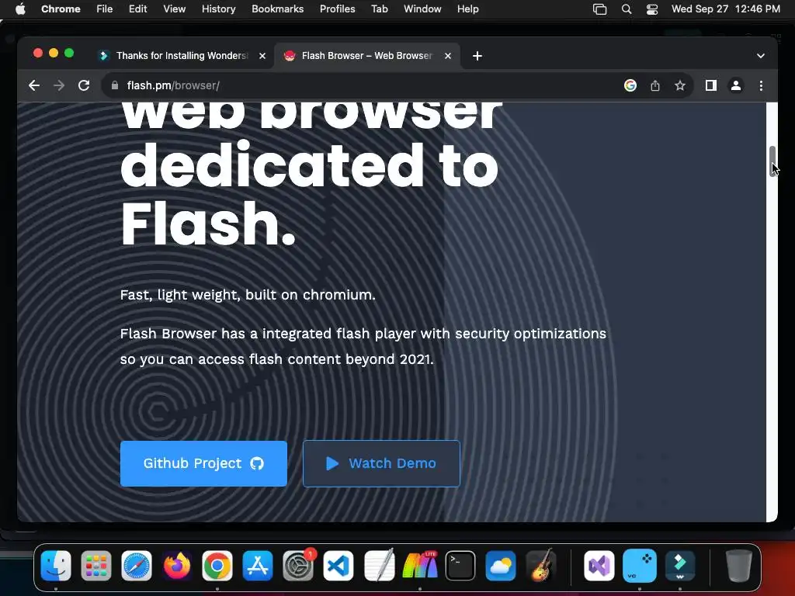Click the browser forward arrow
This screenshot has height=596, width=795.
click(59, 85)
